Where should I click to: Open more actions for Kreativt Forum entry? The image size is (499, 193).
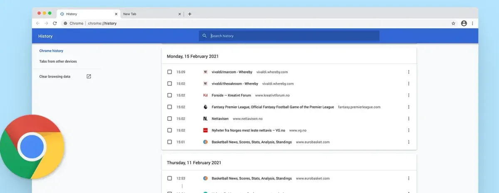click(x=408, y=95)
